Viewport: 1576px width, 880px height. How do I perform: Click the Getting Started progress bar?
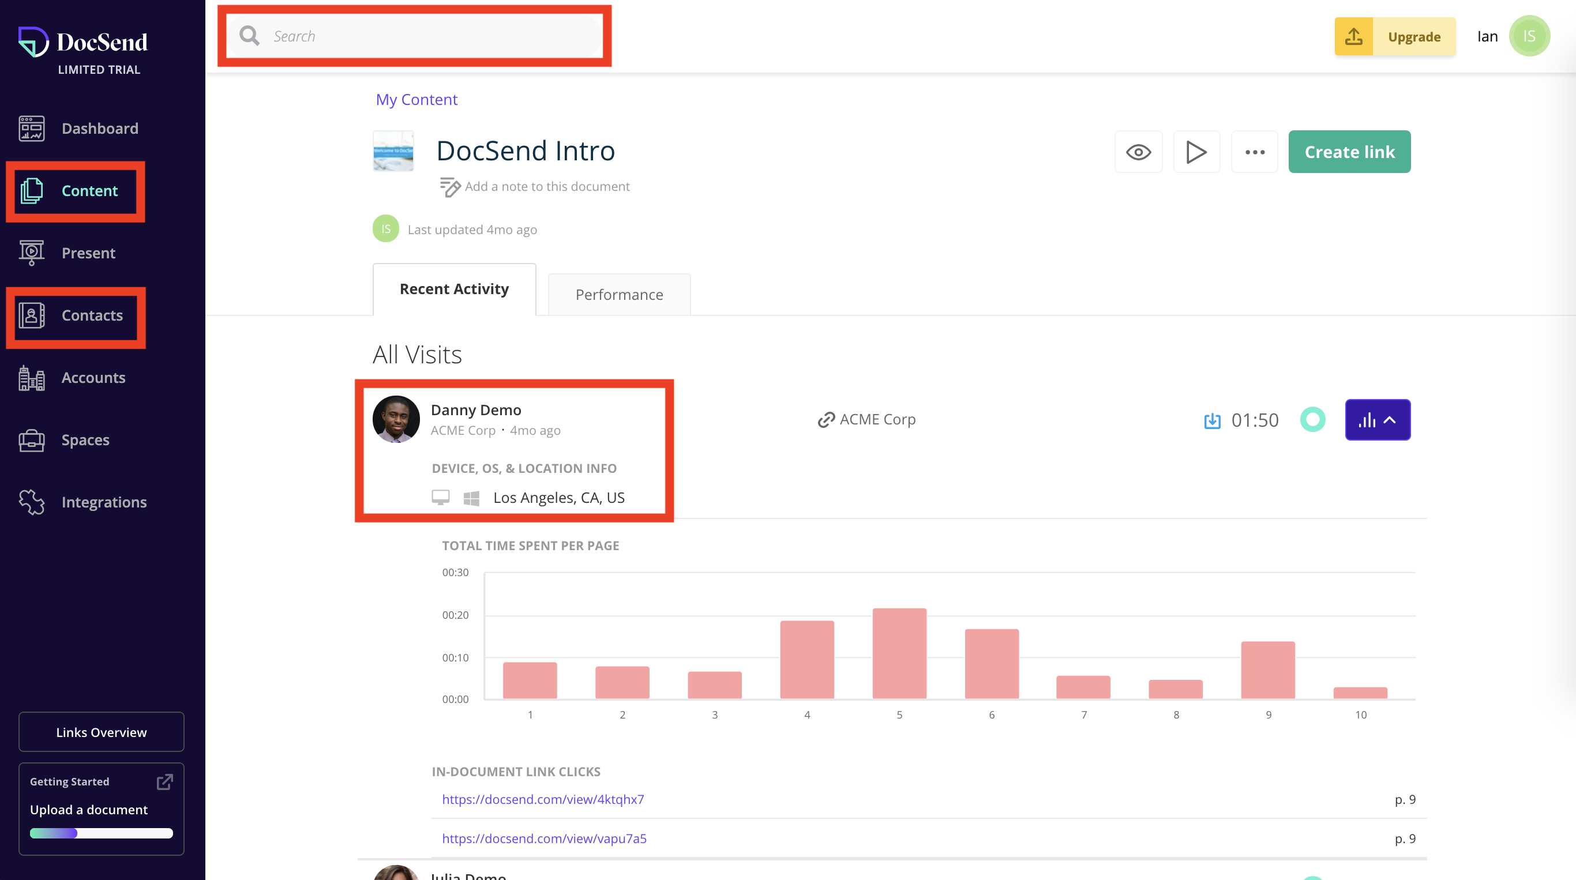[x=102, y=833]
